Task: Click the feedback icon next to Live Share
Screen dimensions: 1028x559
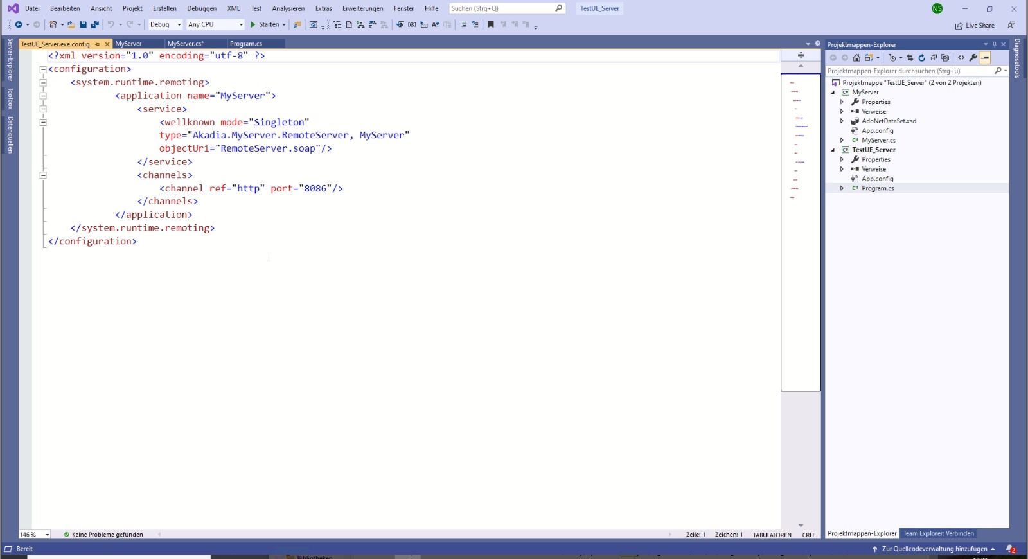Action: pos(1011,24)
